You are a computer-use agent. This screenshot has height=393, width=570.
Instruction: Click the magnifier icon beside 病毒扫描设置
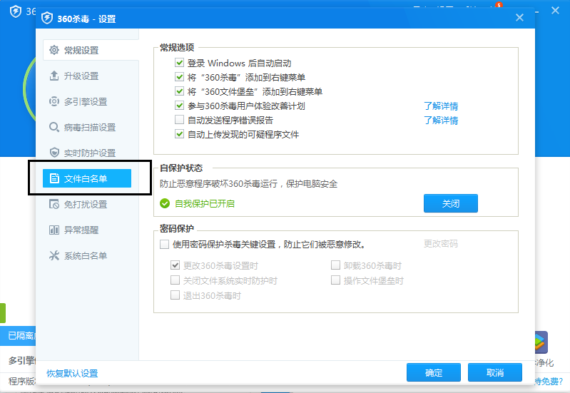54,127
